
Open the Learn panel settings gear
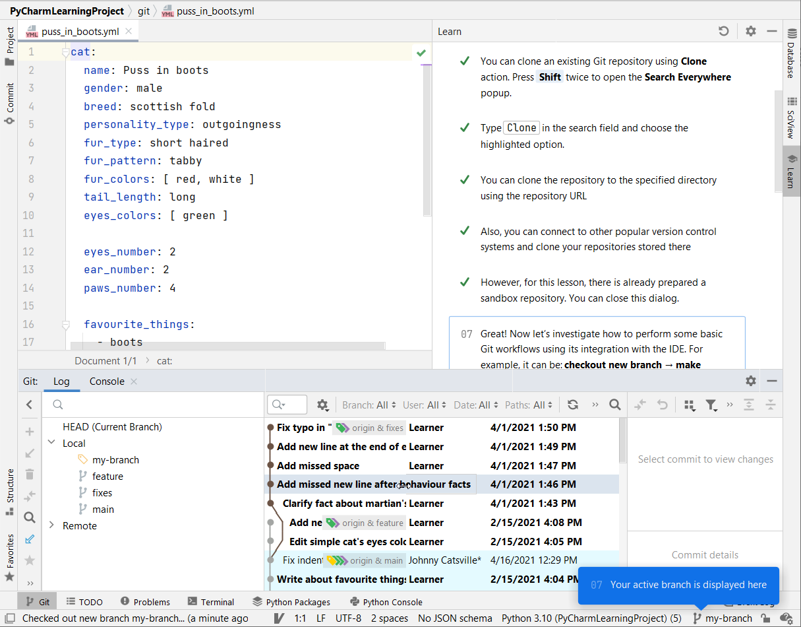[750, 31]
